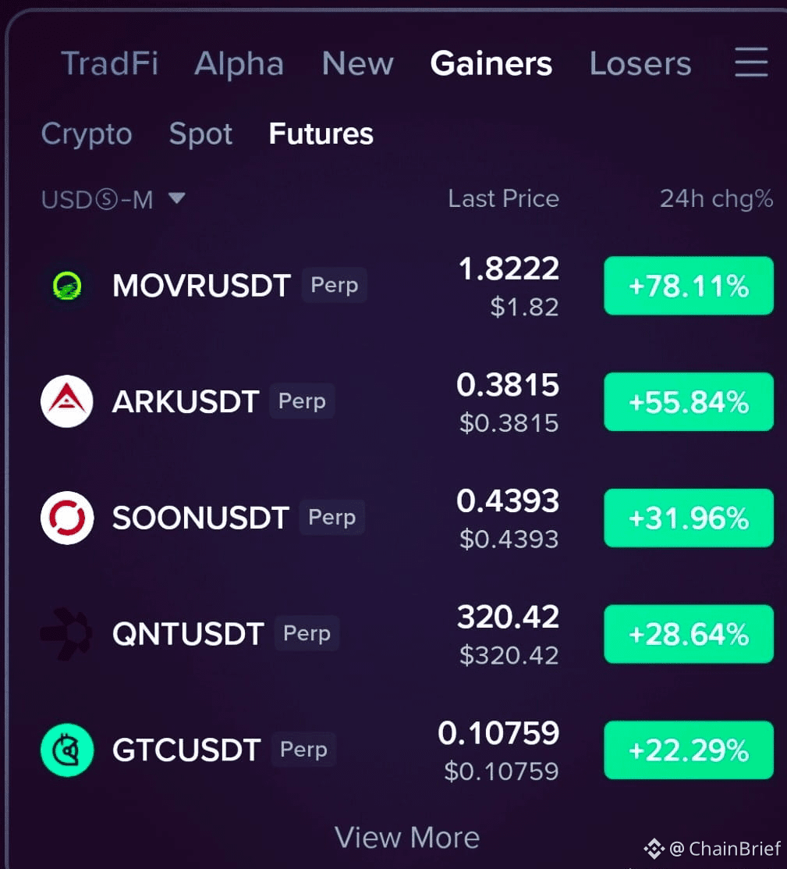Open the Alpha tab
Viewport: 787px width, 869px height.
point(239,64)
